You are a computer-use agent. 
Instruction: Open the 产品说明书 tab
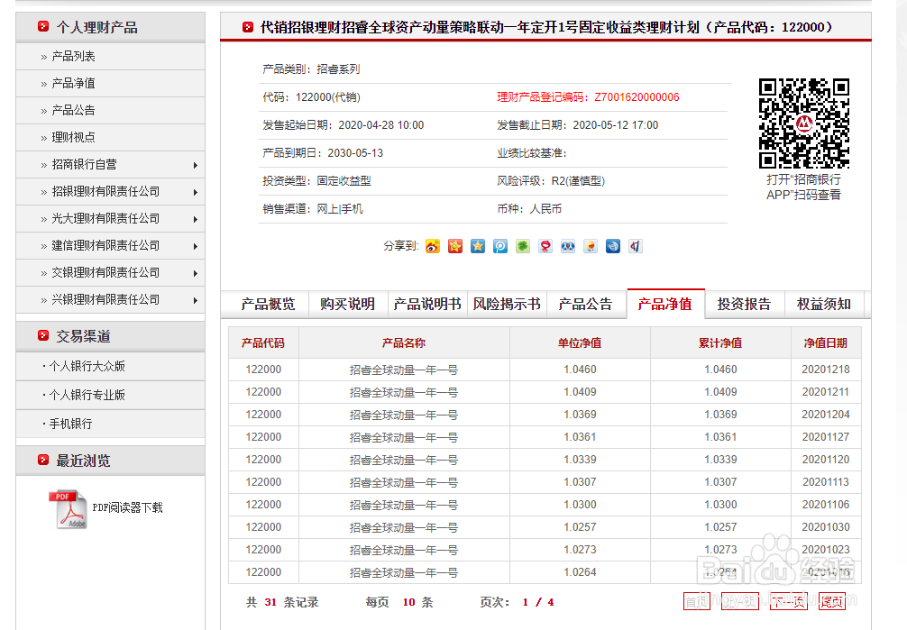click(x=426, y=305)
